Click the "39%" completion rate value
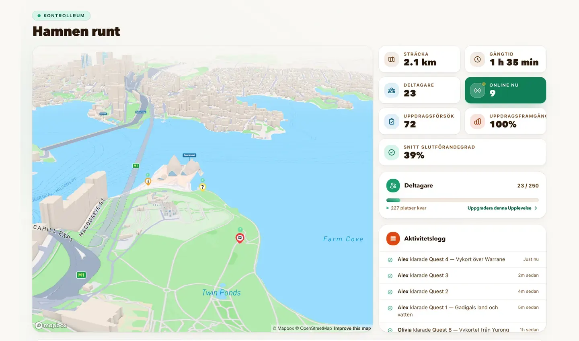This screenshot has height=341, width=579. [414, 155]
